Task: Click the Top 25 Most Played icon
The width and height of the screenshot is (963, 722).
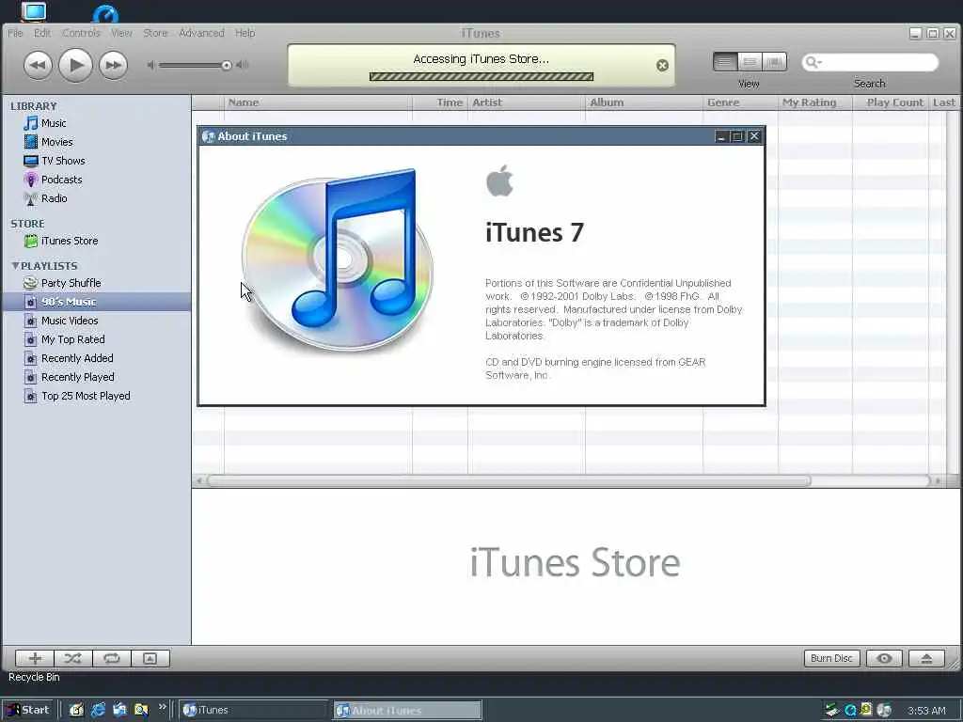Action: [31, 396]
